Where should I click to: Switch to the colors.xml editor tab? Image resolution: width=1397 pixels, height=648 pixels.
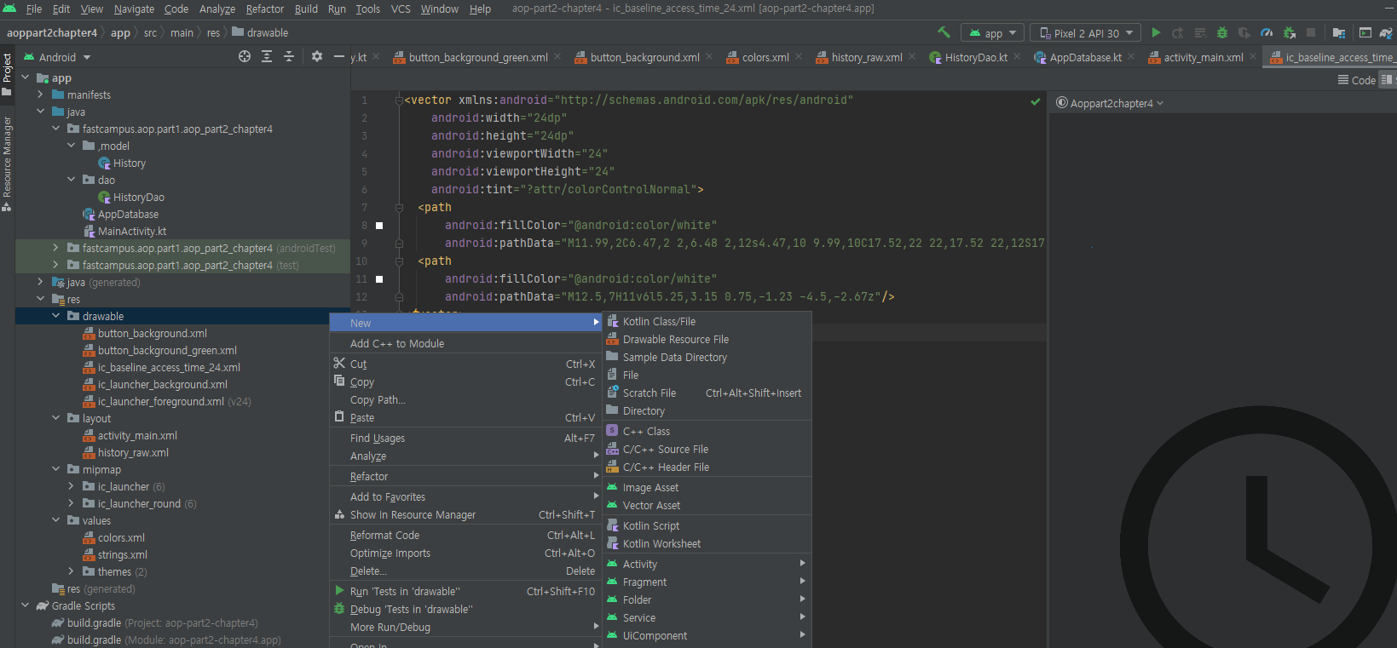click(765, 57)
